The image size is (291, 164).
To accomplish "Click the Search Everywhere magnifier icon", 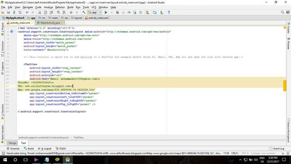I will coord(282,12).
